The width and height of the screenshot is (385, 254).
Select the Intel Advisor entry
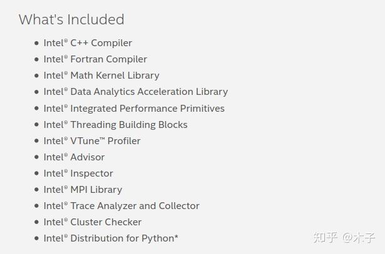pyautogui.click(x=74, y=157)
